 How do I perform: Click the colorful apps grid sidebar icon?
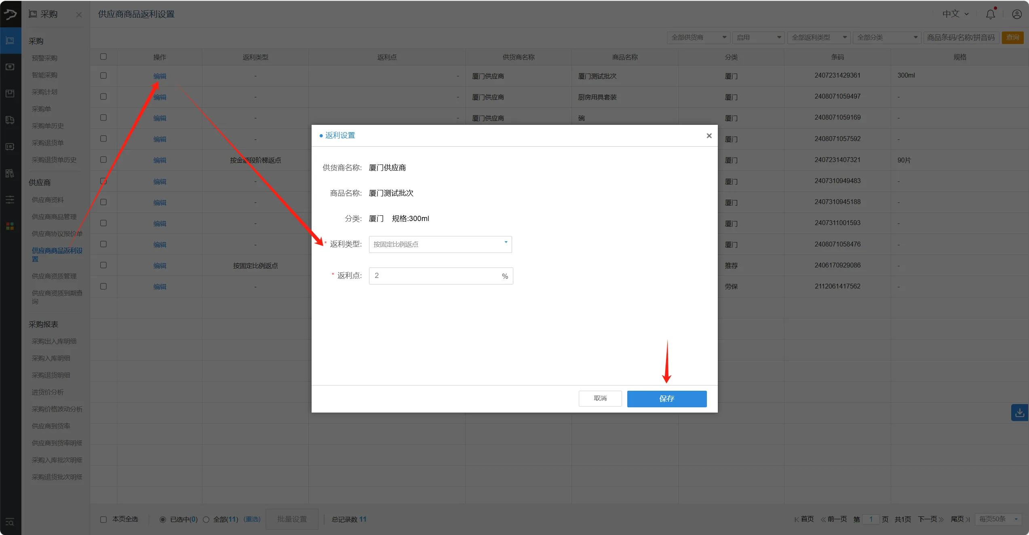pos(10,226)
